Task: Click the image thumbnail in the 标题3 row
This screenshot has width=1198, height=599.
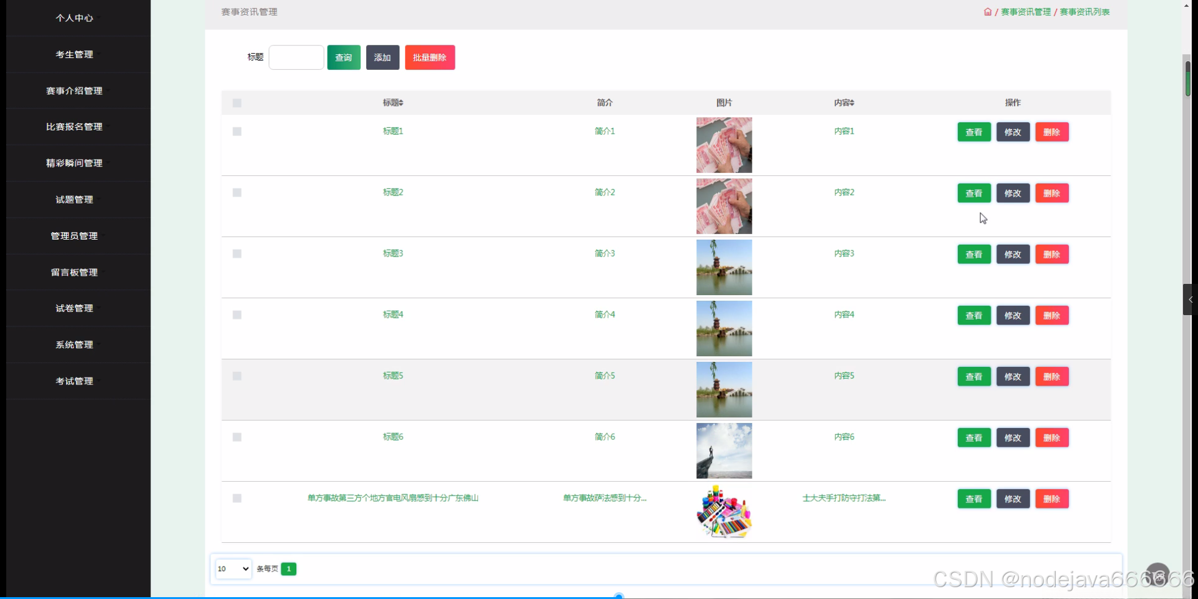Action: (724, 267)
